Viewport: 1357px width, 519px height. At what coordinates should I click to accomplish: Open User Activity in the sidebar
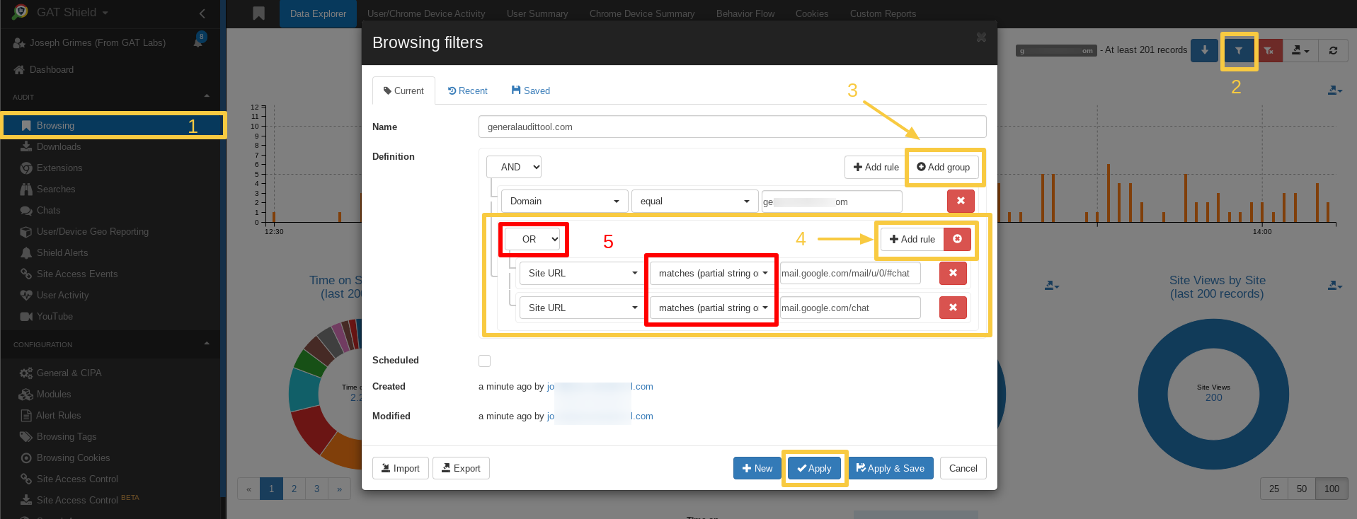pos(62,295)
